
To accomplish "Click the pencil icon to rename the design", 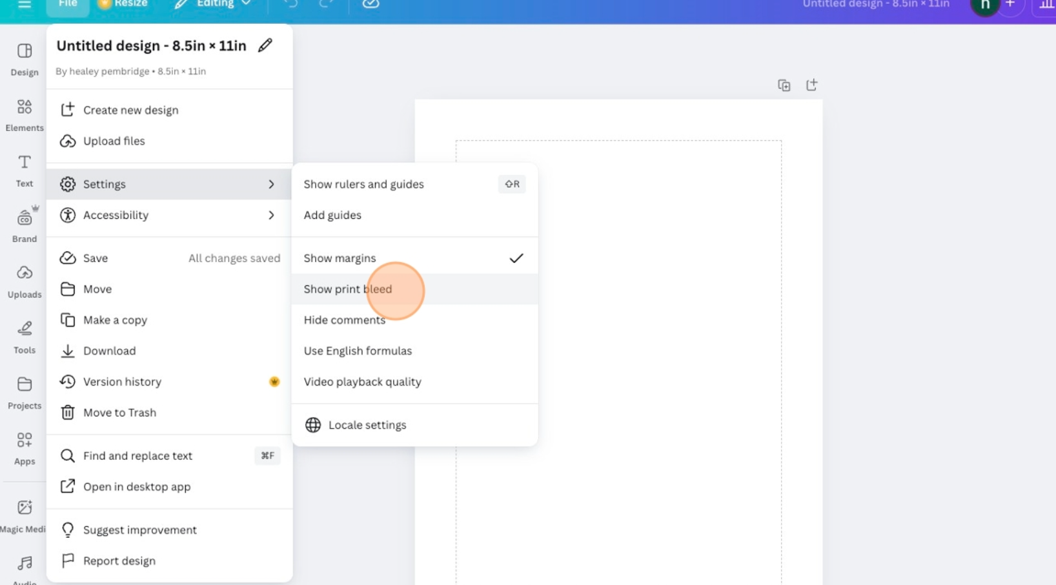I will coord(266,45).
